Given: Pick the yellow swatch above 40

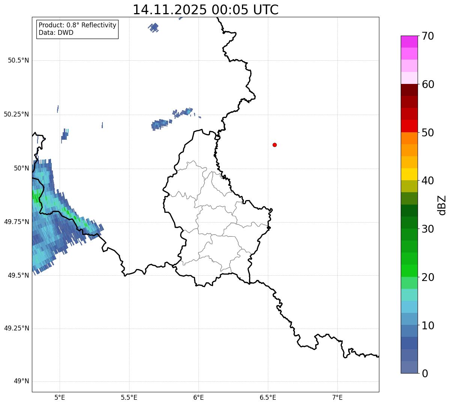Looking at the screenshot, I should point(409,174).
